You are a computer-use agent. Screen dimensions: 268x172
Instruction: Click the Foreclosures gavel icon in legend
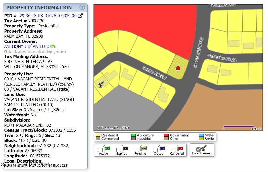point(204,148)
